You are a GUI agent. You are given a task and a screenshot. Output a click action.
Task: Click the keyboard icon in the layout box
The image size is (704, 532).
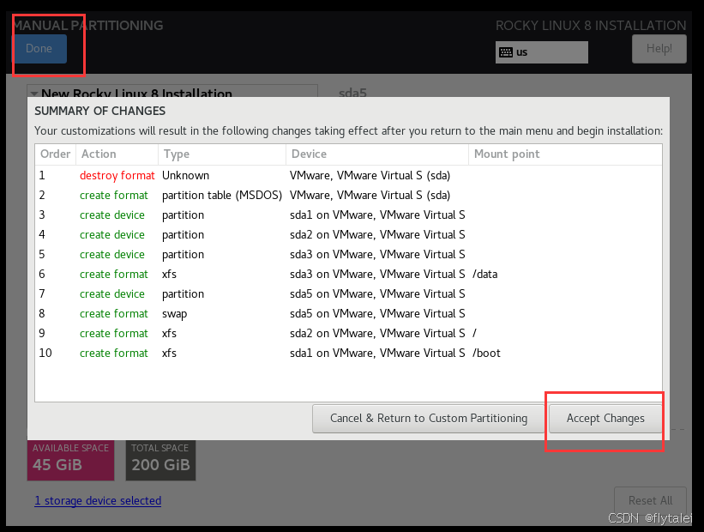click(x=506, y=52)
